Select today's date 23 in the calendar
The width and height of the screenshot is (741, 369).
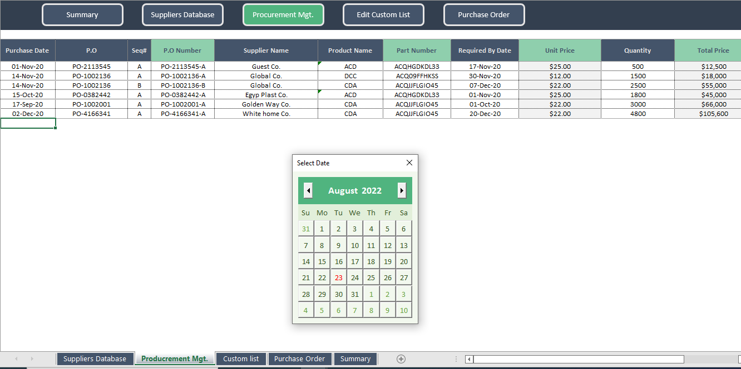(338, 277)
